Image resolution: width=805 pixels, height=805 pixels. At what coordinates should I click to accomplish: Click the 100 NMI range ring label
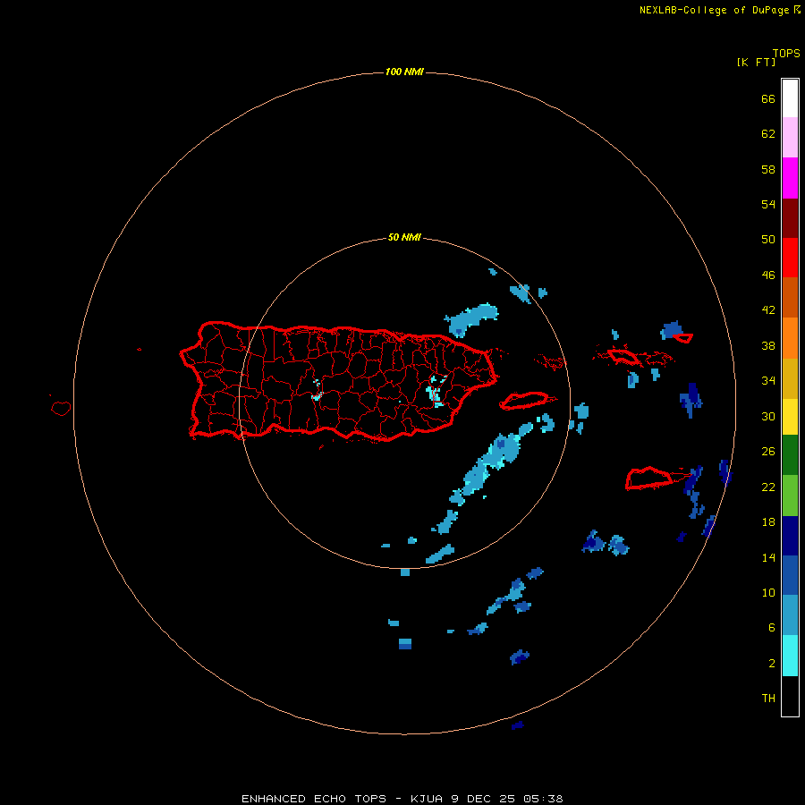pos(404,72)
